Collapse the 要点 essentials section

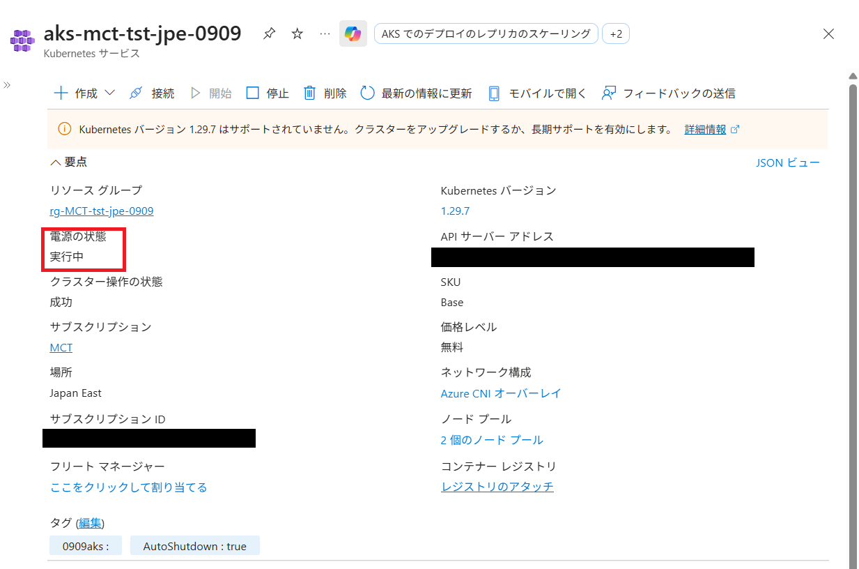[68, 162]
